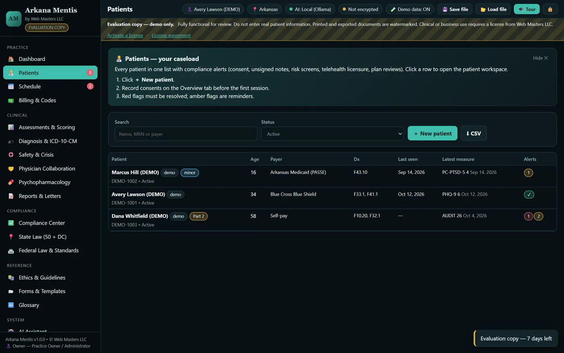The height and width of the screenshot is (353, 564).
Task: Start the Tour from the top bar
Action: coord(527,9)
